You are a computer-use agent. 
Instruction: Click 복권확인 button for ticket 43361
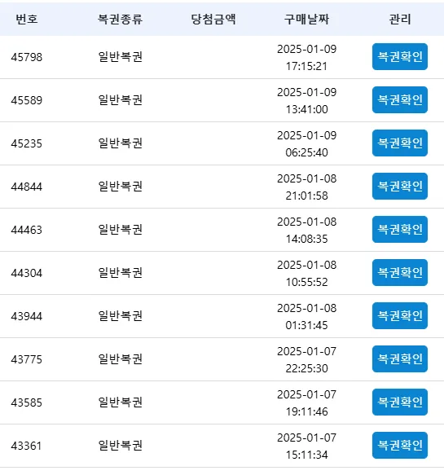(400, 445)
